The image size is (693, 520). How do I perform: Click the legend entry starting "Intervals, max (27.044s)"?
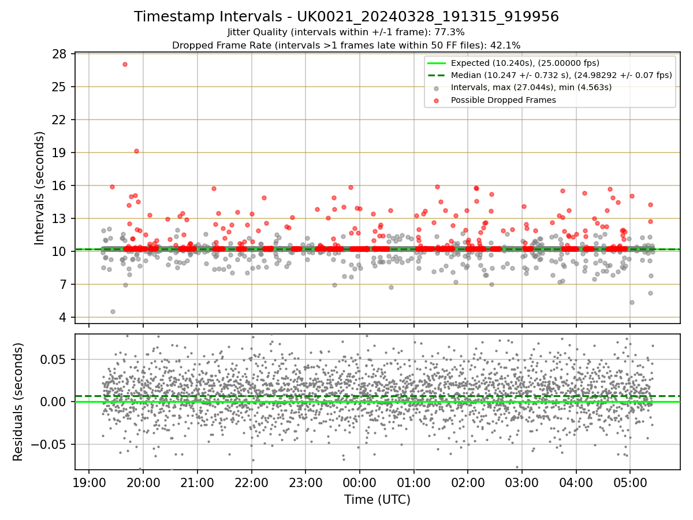coord(531,87)
